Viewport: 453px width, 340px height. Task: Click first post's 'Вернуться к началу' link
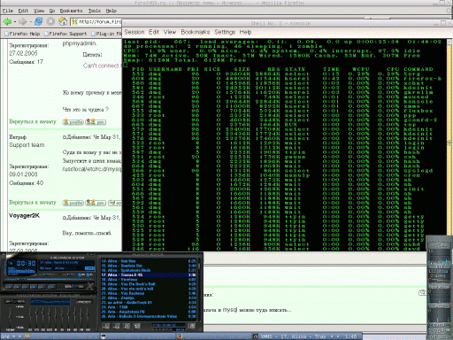33,121
